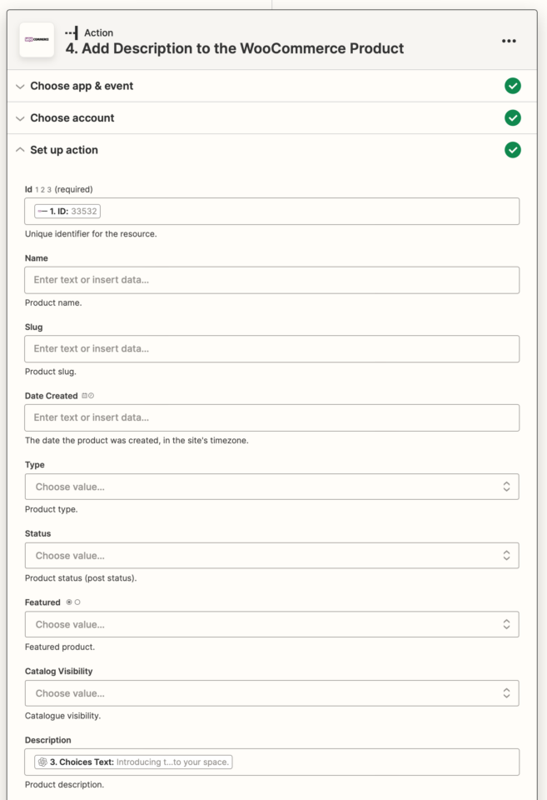Click the WooCommerce app icon
This screenshot has width=547, height=800.
click(x=36, y=41)
